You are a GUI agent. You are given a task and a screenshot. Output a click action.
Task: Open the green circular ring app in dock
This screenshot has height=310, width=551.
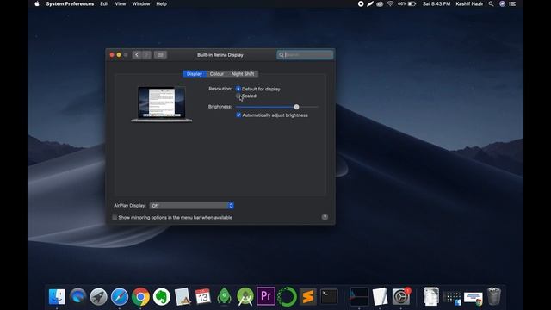(287, 296)
